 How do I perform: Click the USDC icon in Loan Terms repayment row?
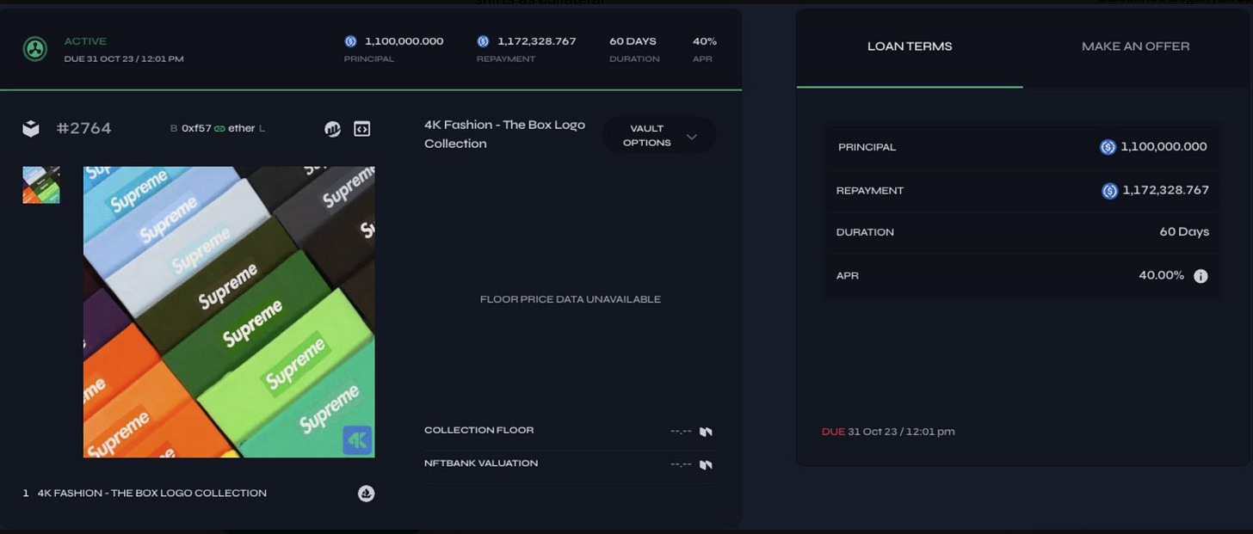pyautogui.click(x=1109, y=191)
